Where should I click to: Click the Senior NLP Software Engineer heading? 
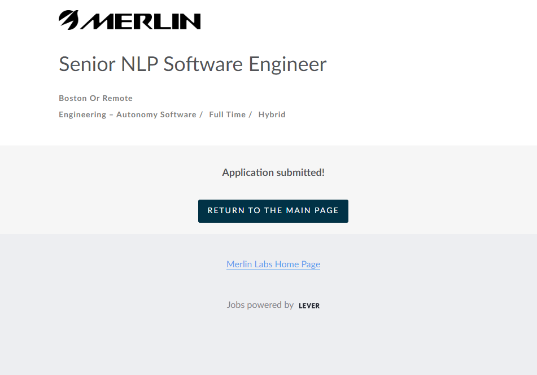click(193, 64)
